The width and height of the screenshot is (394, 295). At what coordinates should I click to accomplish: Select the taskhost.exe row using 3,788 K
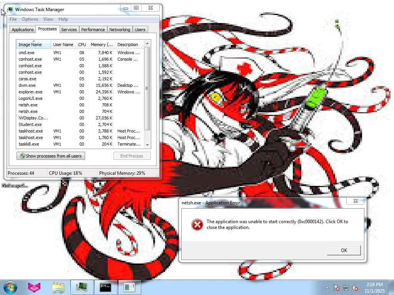coord(80,131)
